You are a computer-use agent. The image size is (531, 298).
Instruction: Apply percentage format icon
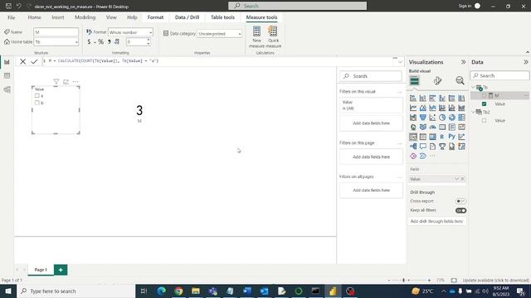pyautogui.click(x=100, y=42)
